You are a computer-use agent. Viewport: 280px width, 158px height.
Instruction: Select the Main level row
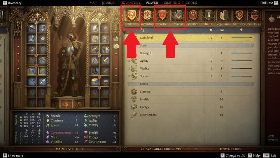[x=191, y=38]
